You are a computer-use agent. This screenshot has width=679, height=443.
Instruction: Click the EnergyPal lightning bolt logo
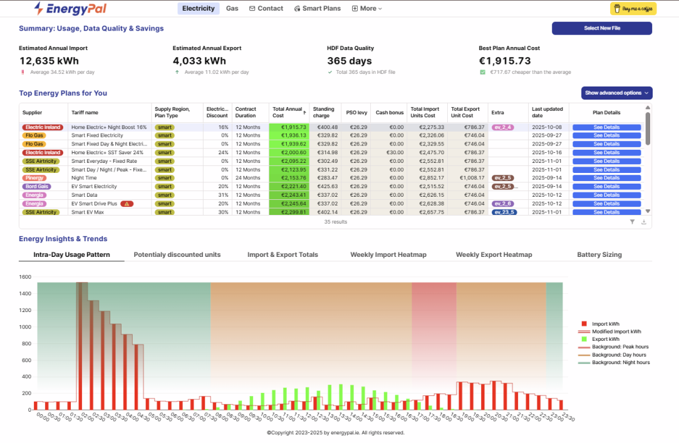point(39,8)
